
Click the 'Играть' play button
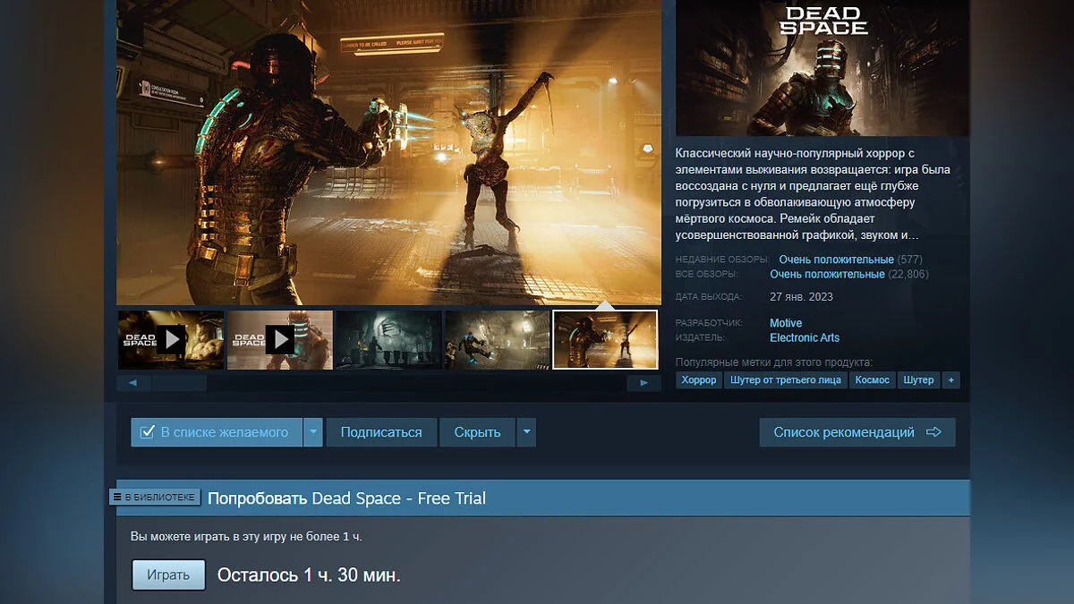point(168,574)
